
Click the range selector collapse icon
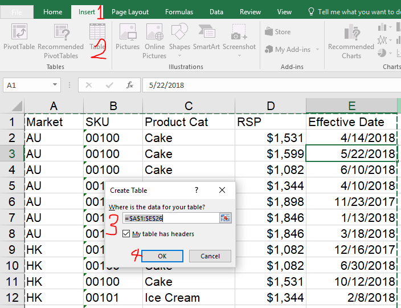point(226,218)
